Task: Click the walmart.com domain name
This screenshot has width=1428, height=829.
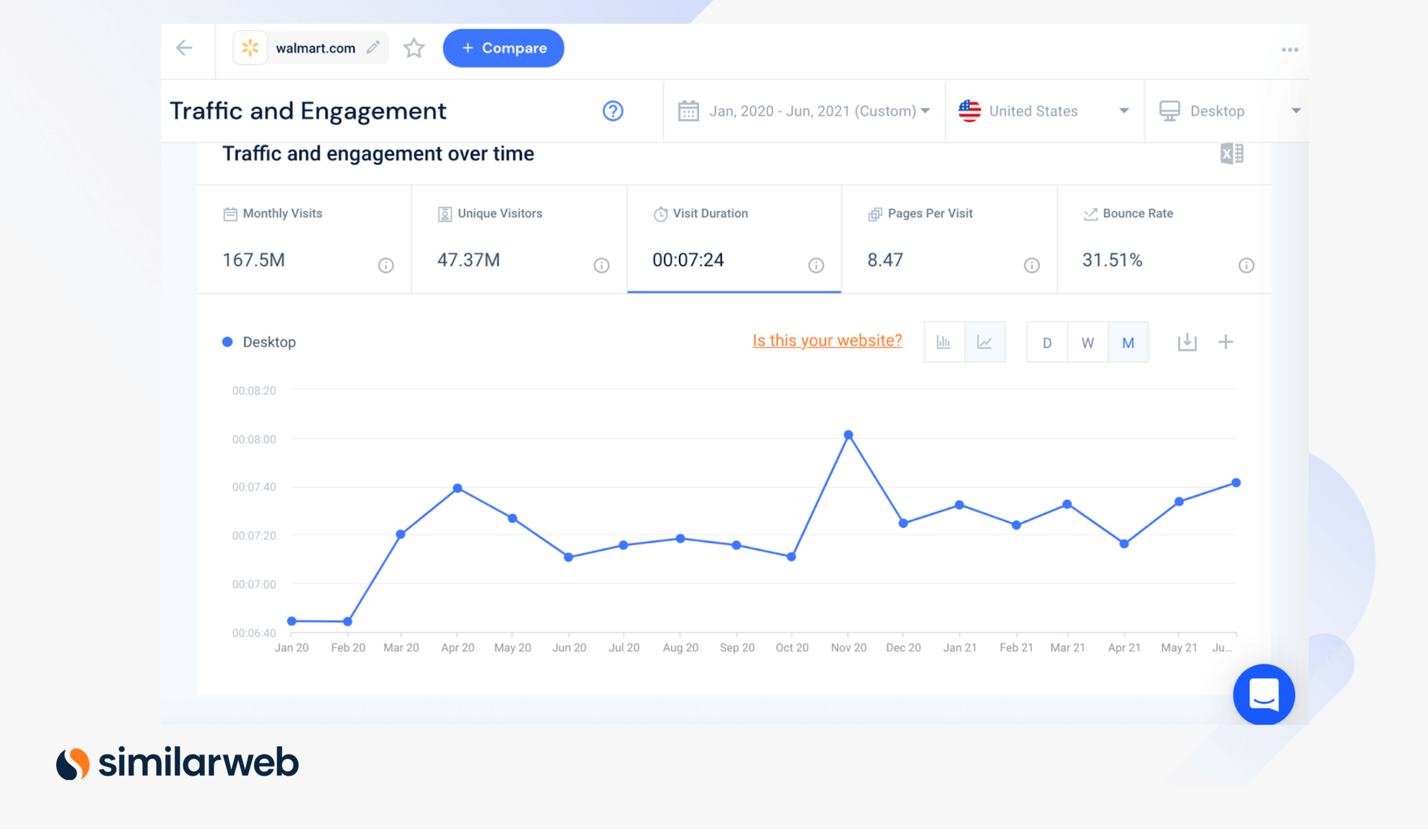Action: 316,48
